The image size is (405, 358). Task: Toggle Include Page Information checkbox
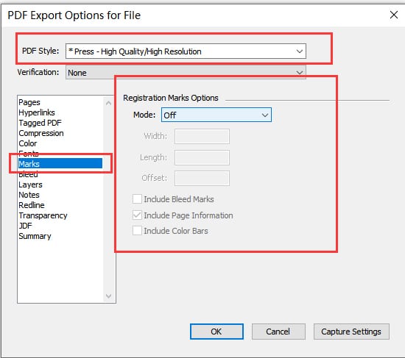click(137, 215)
